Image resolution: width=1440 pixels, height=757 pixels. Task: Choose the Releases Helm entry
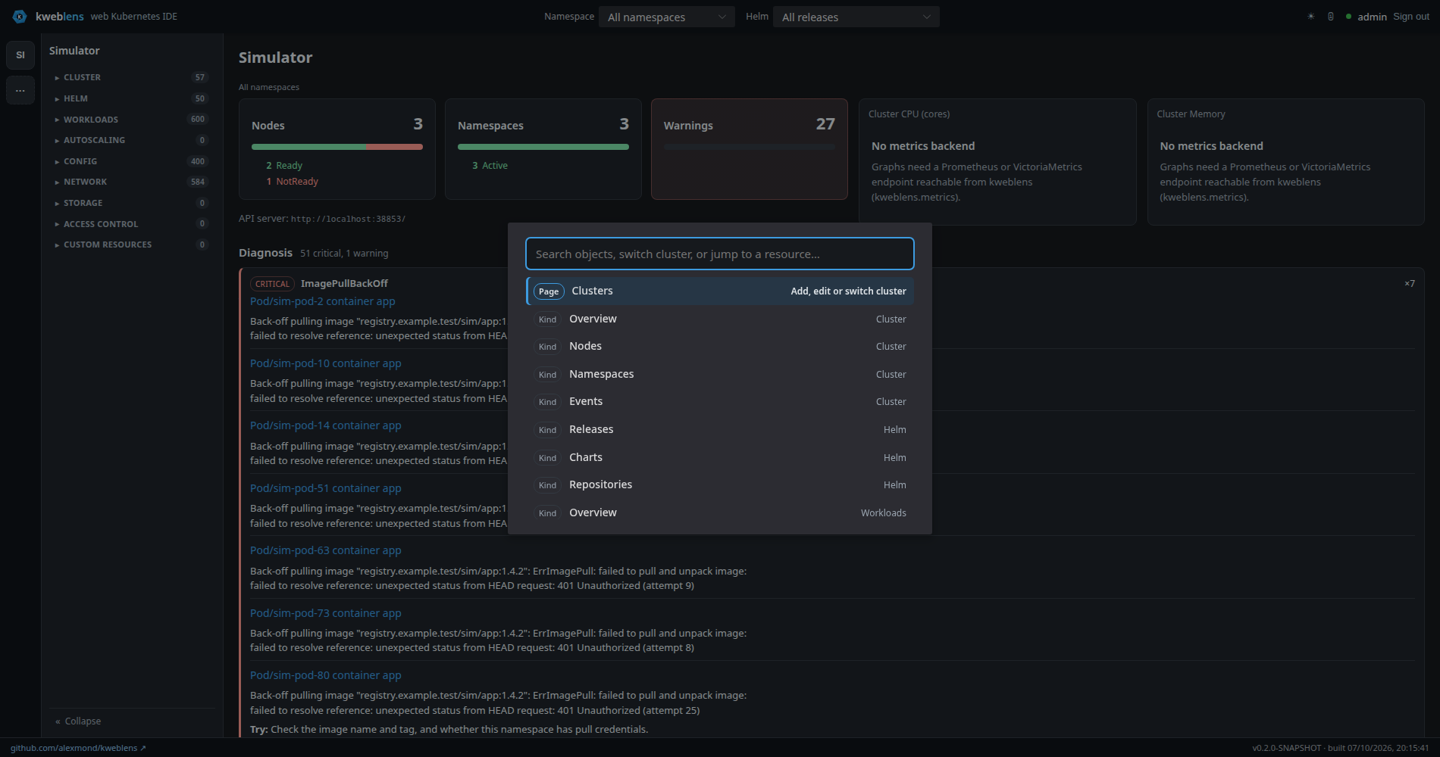point(720,429)
